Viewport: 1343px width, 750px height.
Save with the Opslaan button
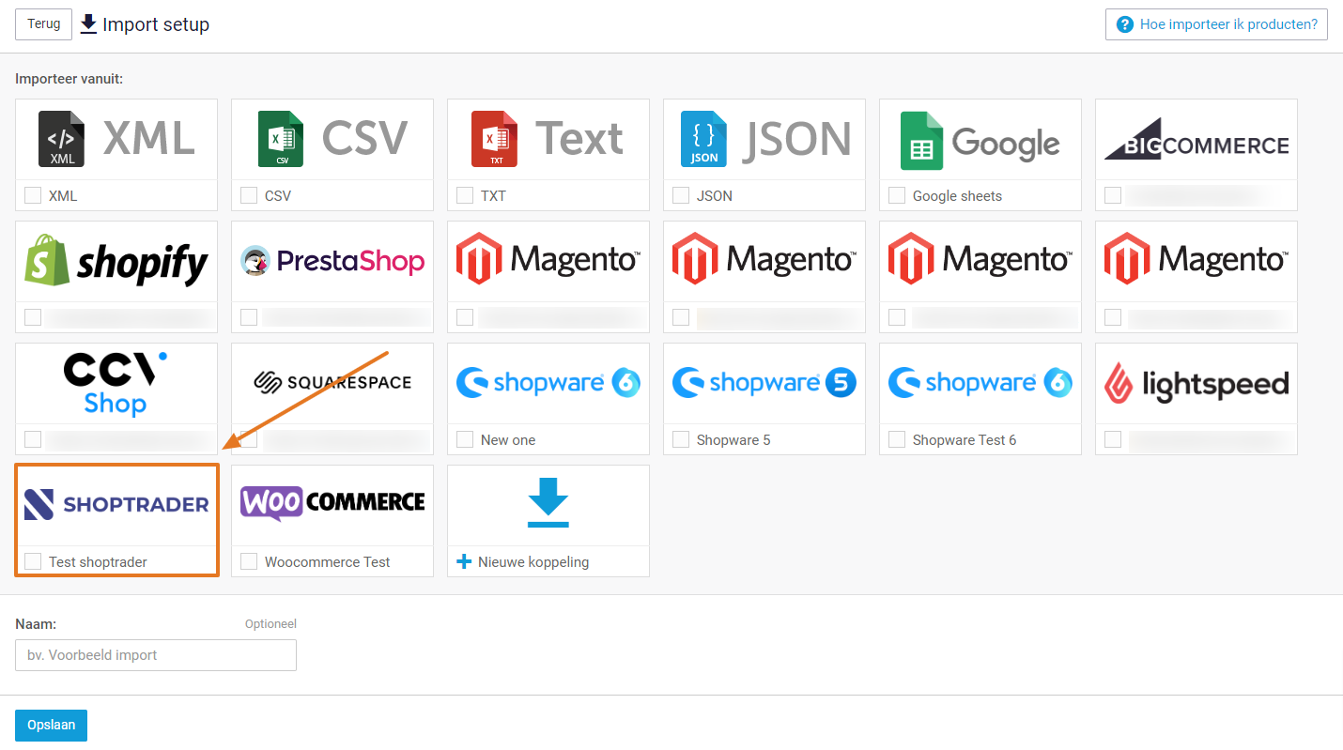click(51, 726)
